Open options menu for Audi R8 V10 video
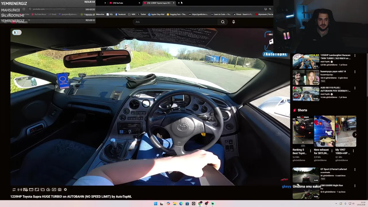Image resolution: width=368 pixels, height=207 pixels. coord(355,88)
